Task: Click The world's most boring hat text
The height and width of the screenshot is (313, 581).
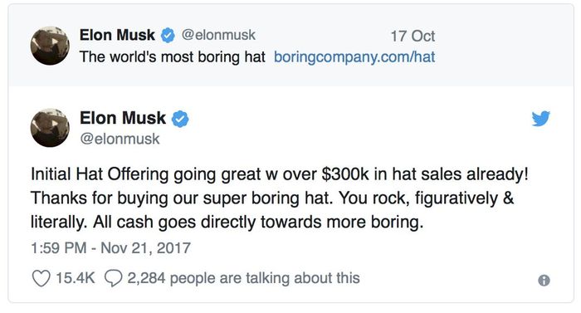Action: pos(173,56)
